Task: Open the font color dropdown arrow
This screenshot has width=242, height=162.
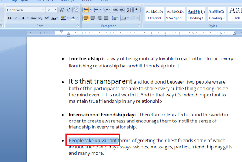Action: (78, 18)
